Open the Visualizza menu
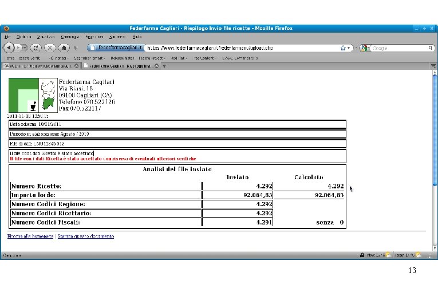Screen dimensions: 438x292 coord(46,37)
